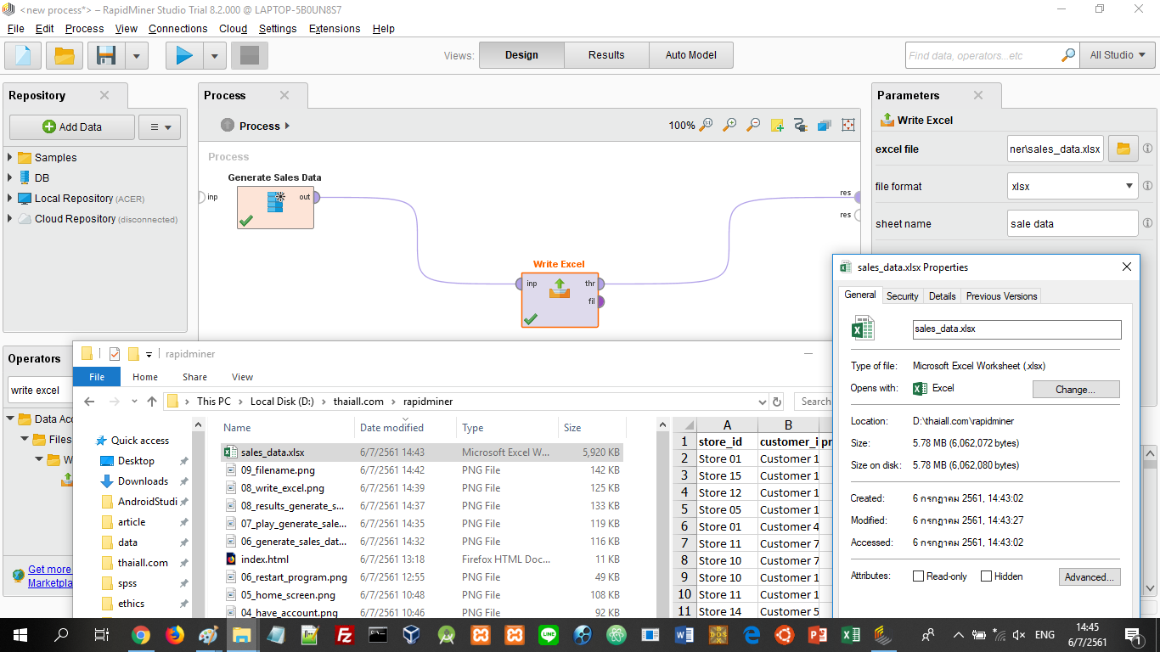
Task: Open the file format dropdown
Action: click(1073, 186)
